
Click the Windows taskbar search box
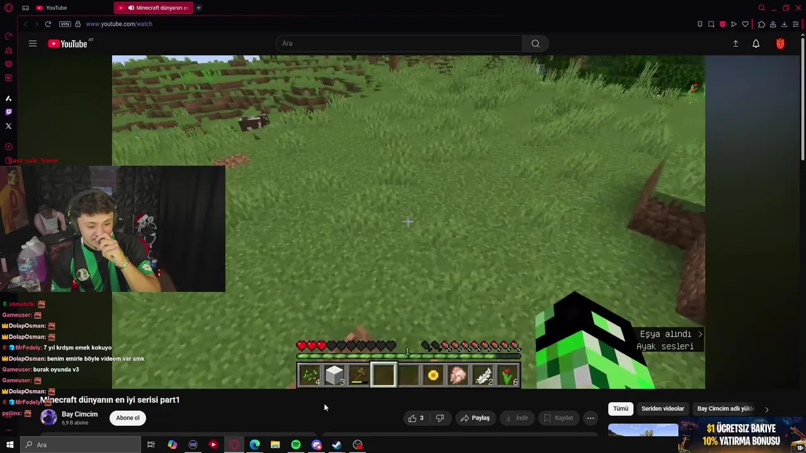coord(80,445)
